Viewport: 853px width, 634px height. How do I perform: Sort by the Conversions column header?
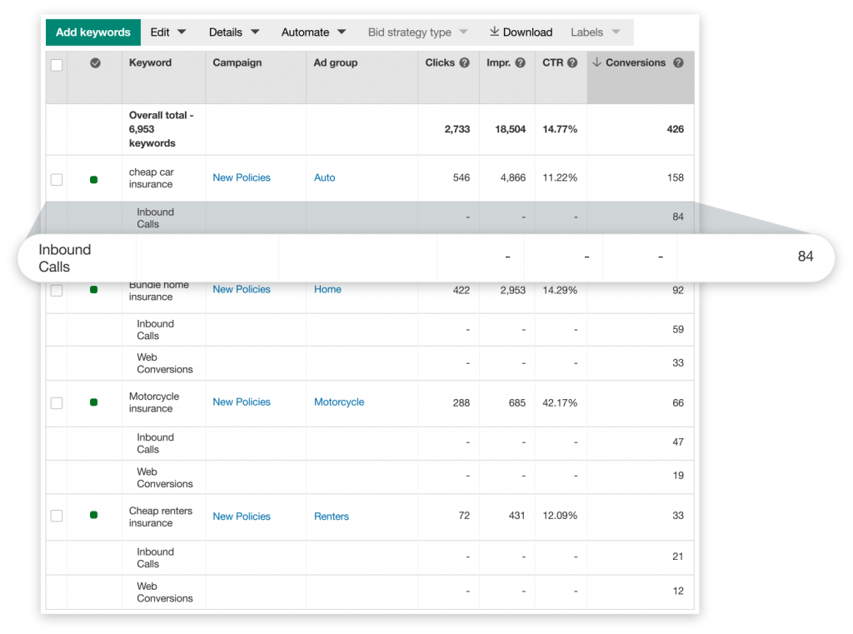[635, 62]
